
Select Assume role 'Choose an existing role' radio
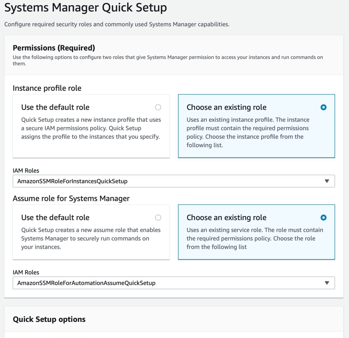(323, 217)
